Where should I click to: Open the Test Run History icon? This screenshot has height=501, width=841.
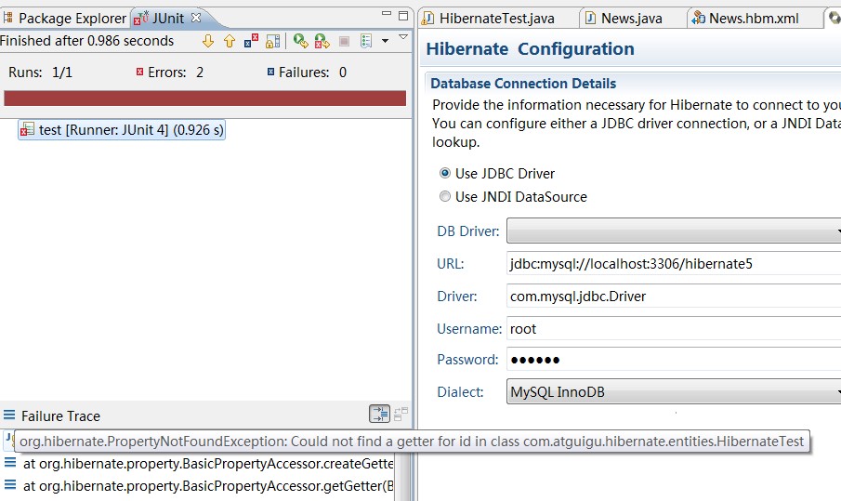pos(366,41)
